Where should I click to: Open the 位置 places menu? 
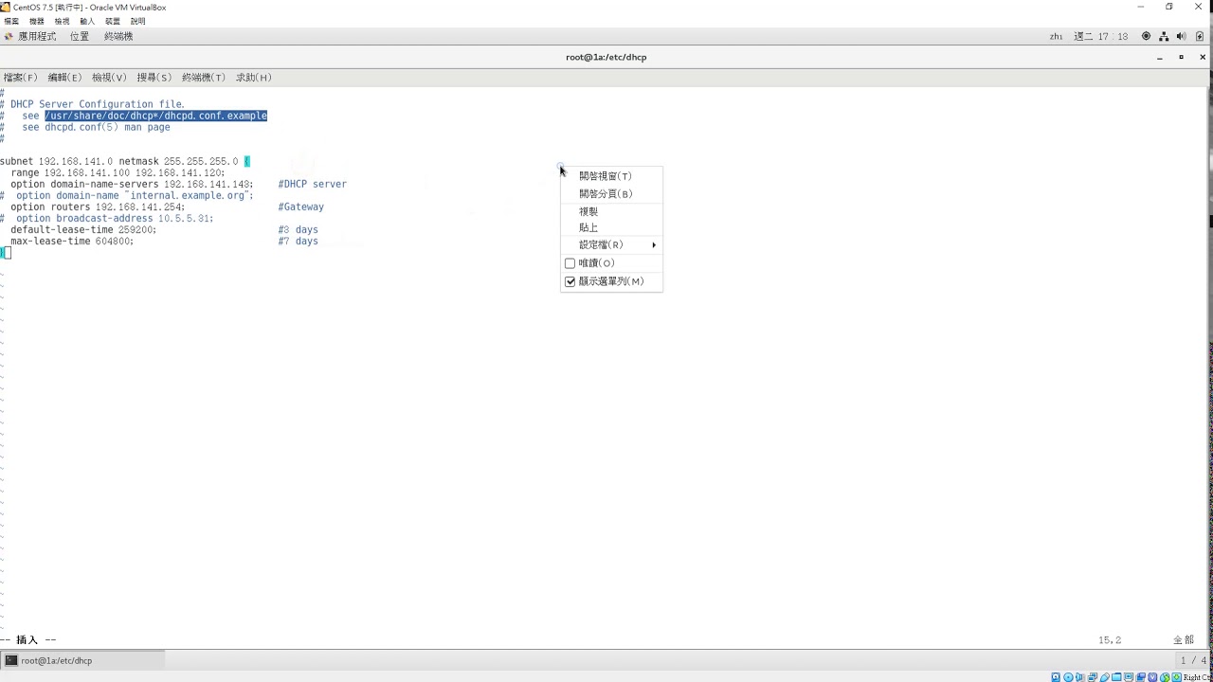click(x=80, y=36)
